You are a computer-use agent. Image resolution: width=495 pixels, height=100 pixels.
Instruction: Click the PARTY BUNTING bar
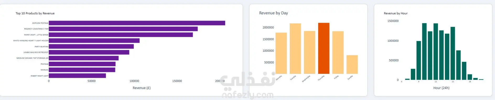[x=91, y=46]
